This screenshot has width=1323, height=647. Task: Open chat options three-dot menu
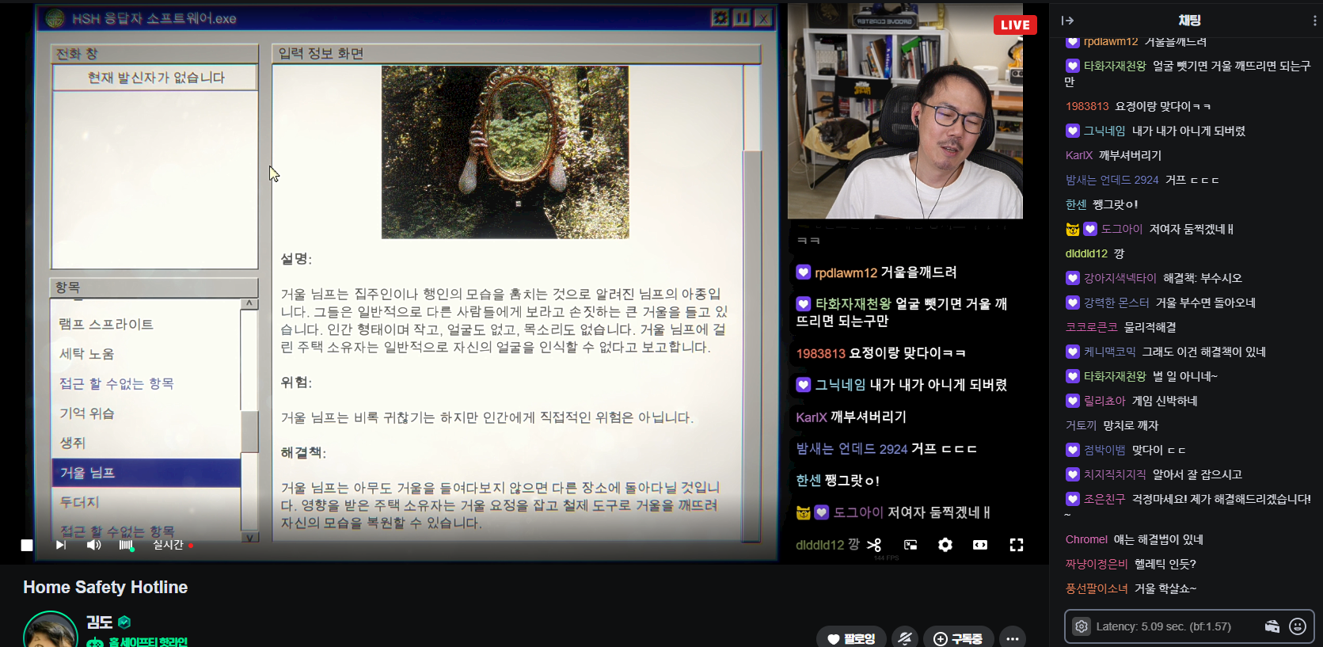tap(1314, 21)
